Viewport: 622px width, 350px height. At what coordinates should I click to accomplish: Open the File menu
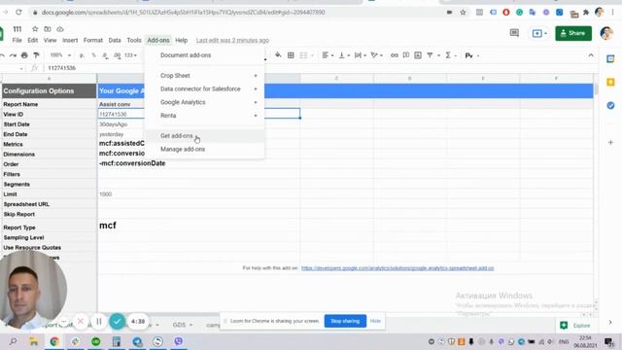(17, 40)
